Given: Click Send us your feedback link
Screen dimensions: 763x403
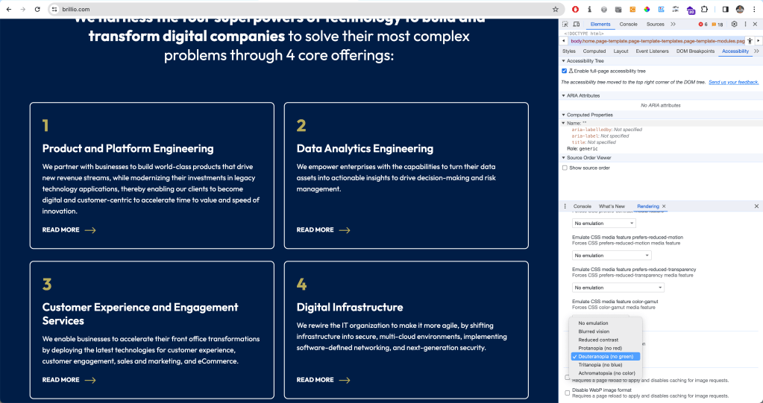Looking at the screenshot, I should point(733,82).
